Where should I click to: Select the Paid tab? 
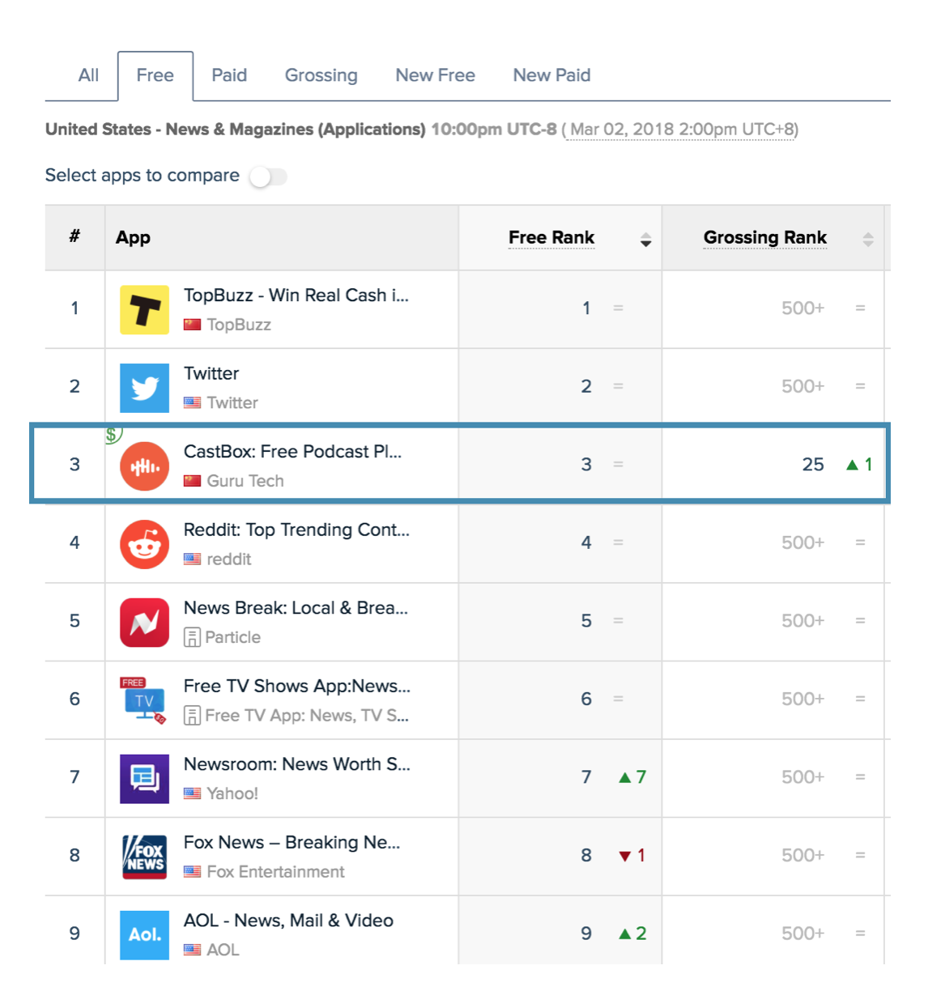229,75
